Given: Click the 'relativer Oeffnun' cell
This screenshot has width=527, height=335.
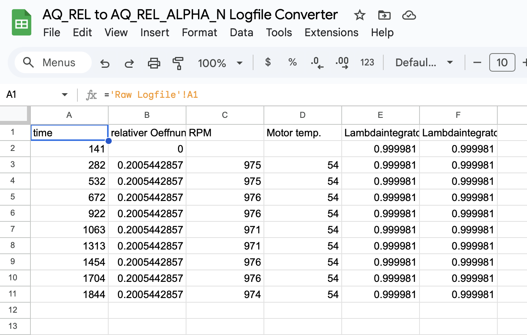Looking at the screenshot, I should pos(147,133).
